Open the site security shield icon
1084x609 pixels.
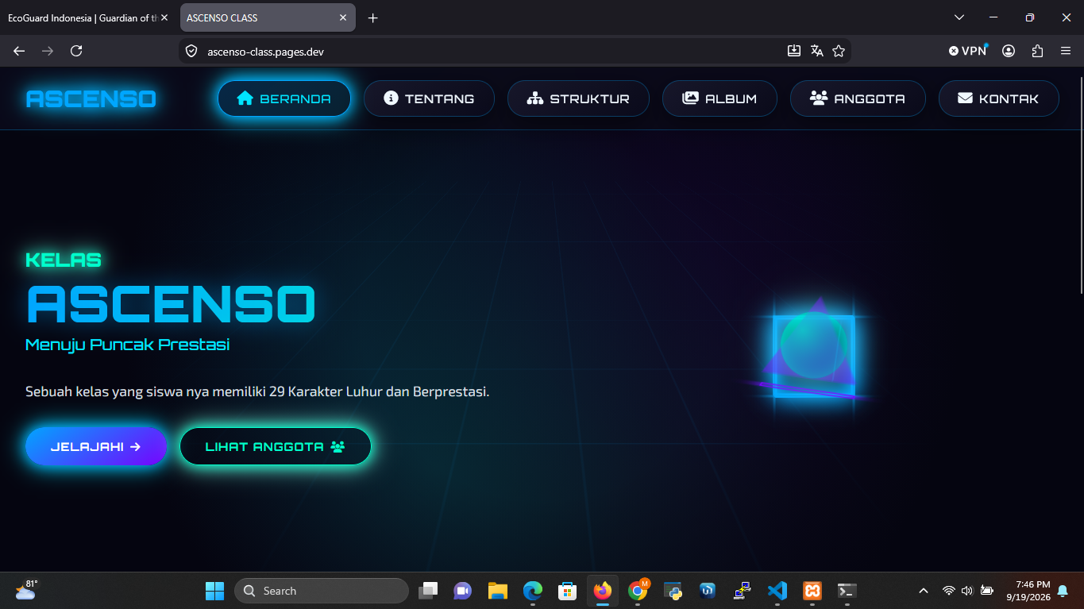coord(191,51)
